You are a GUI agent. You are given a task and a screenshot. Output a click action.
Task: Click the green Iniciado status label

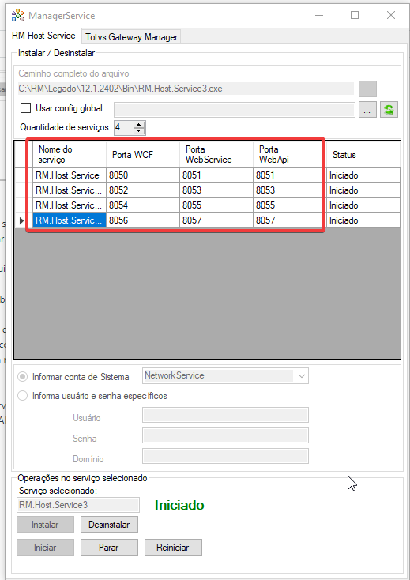179,505
